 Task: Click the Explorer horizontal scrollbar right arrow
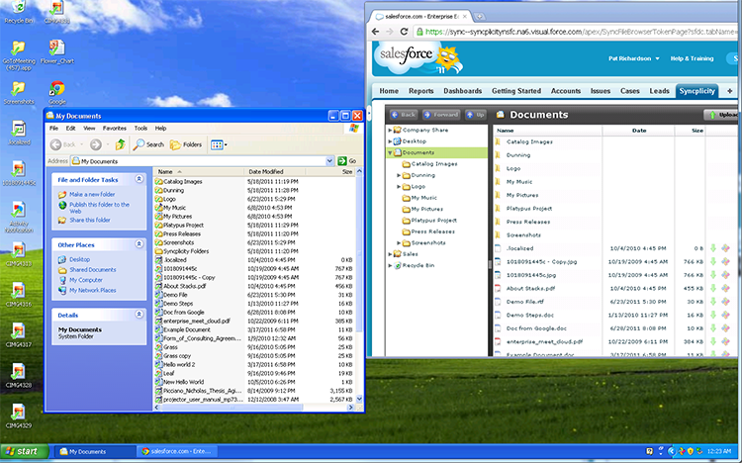[x=350, y=408]
